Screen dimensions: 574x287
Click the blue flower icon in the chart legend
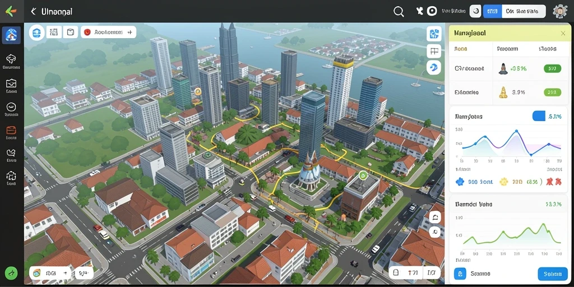click(x=460, y=181)
